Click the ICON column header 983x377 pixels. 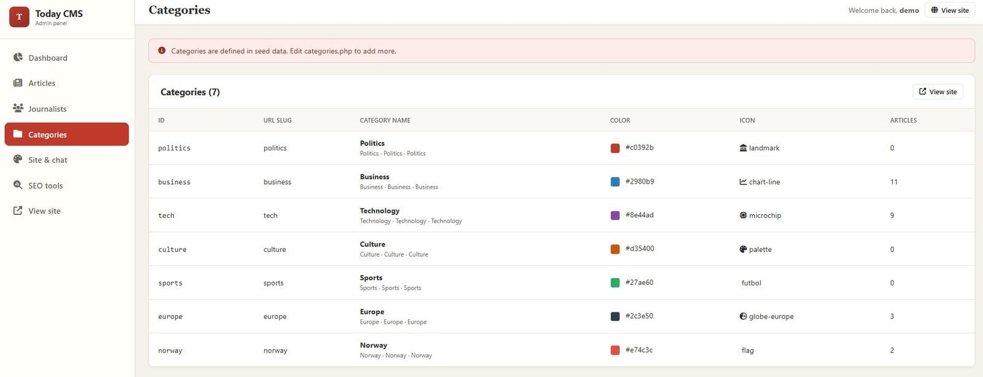[x=747, y=120]
